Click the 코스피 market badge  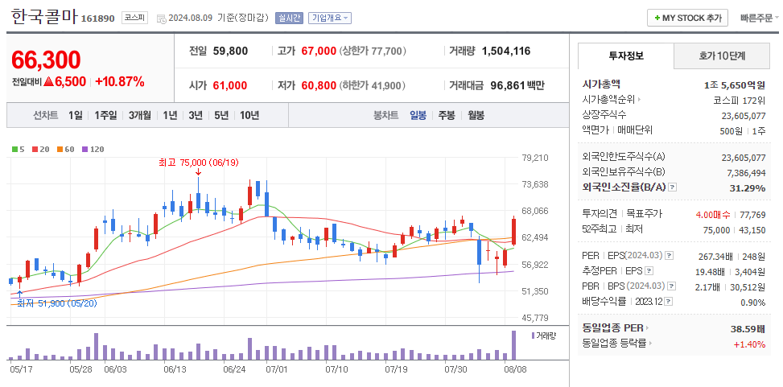click(135, 18)
